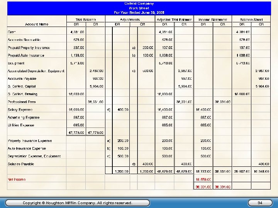Screen dimensions: 278x208
Task: Select the Auto Insurance Expense row label
Action: coord(27,148)
